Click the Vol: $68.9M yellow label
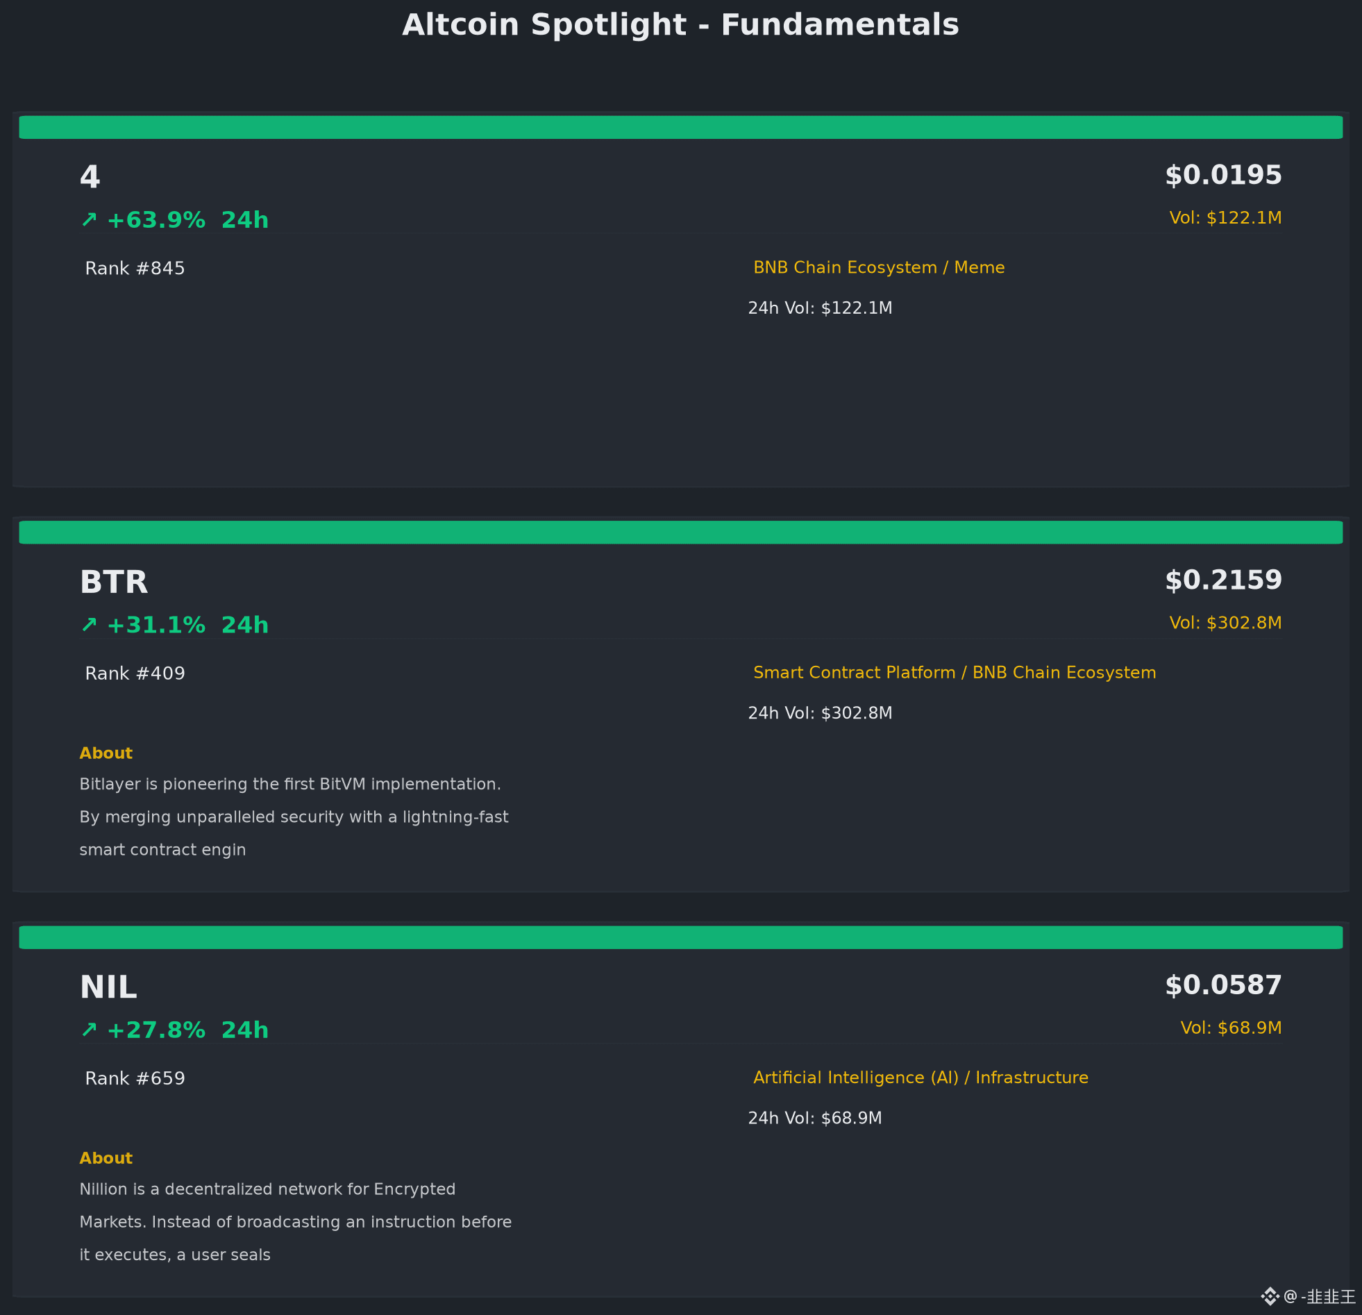Image resolution: width=1362 pixels, height=1315 pixels. [x=1231, y=1028]
